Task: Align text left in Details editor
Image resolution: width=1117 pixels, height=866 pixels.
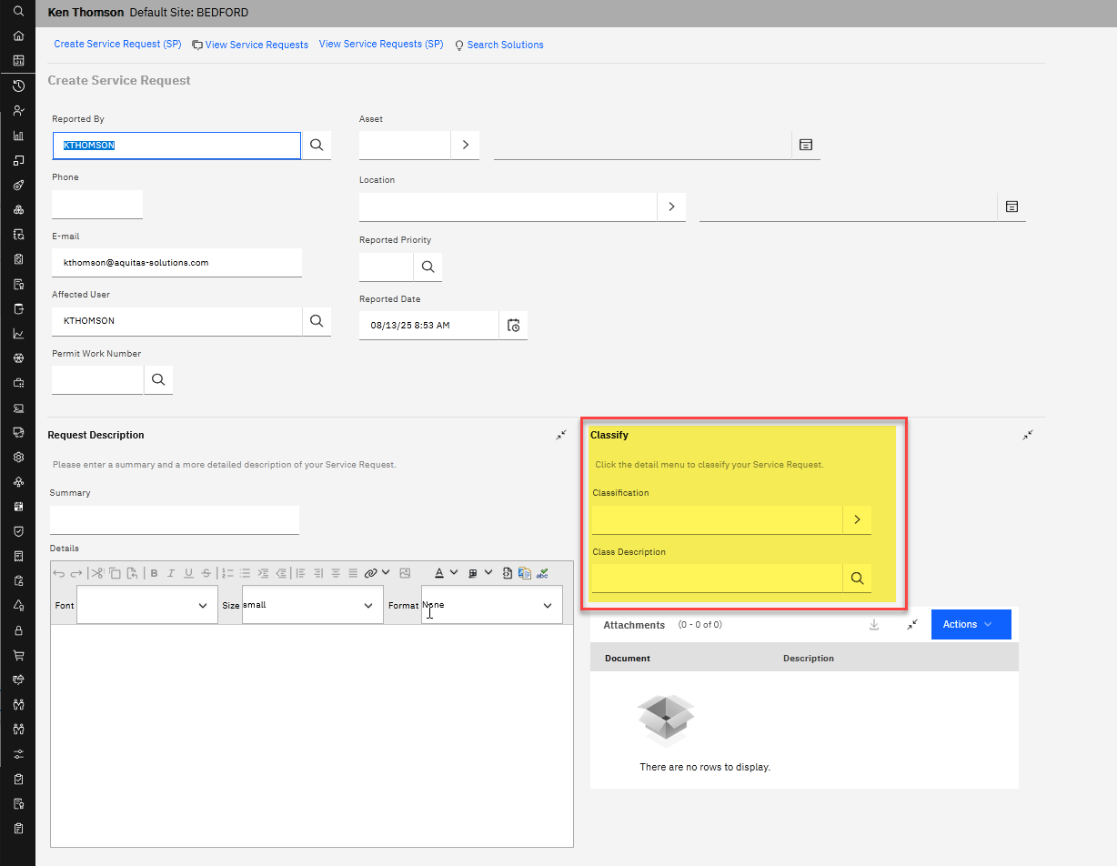Action: [x=301, y=573]
